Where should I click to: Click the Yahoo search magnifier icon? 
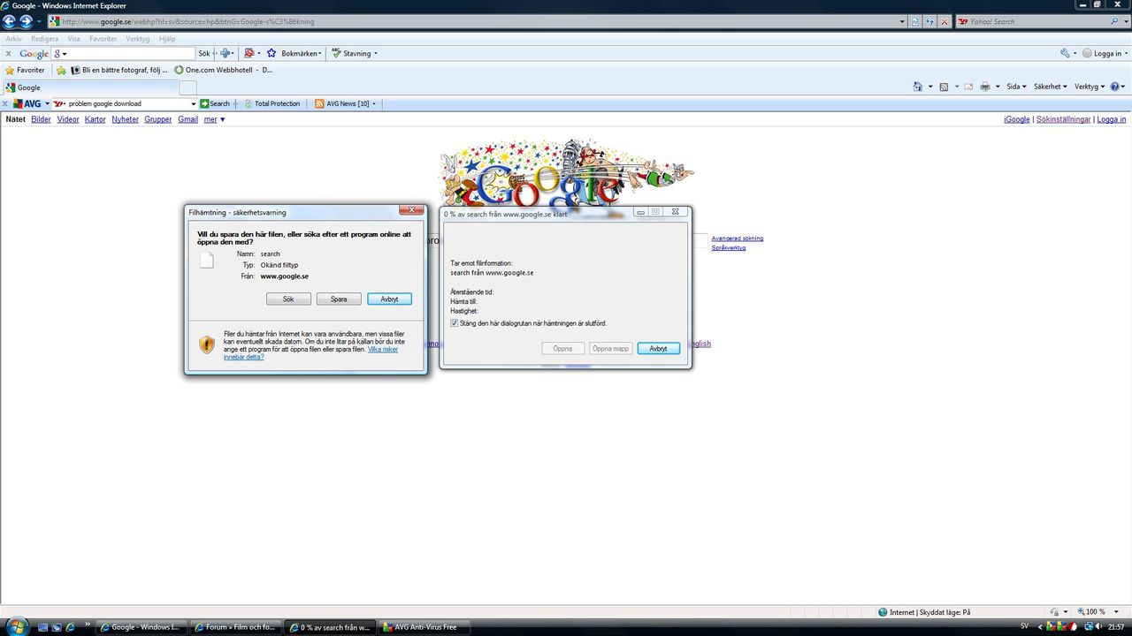1114,21
